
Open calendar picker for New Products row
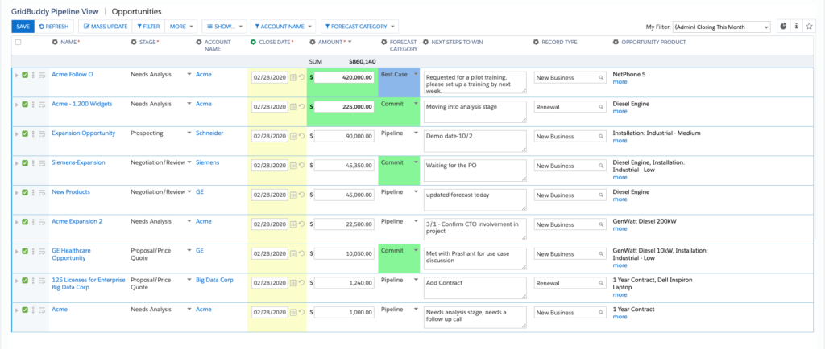click(x=293, y=195)
